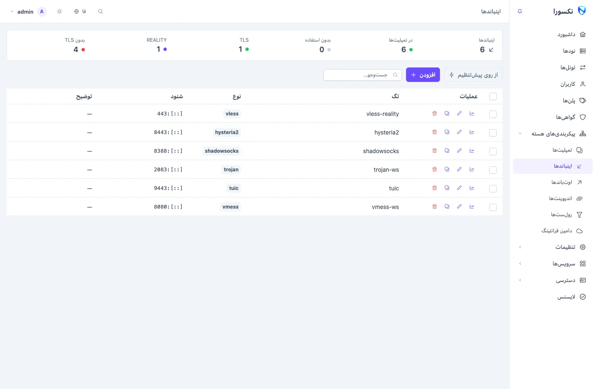Viewport: 596px width, 389px height.
Task: Go to داشبورد in the sidebar
Action: (553, 34)
